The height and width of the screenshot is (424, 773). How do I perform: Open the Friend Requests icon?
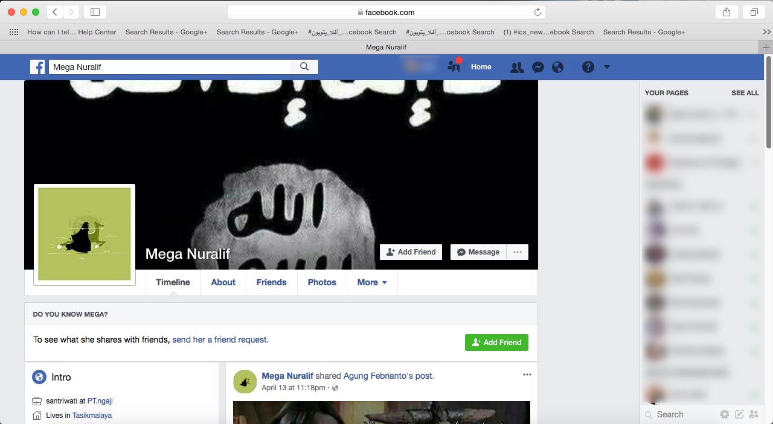coord(517,68)
